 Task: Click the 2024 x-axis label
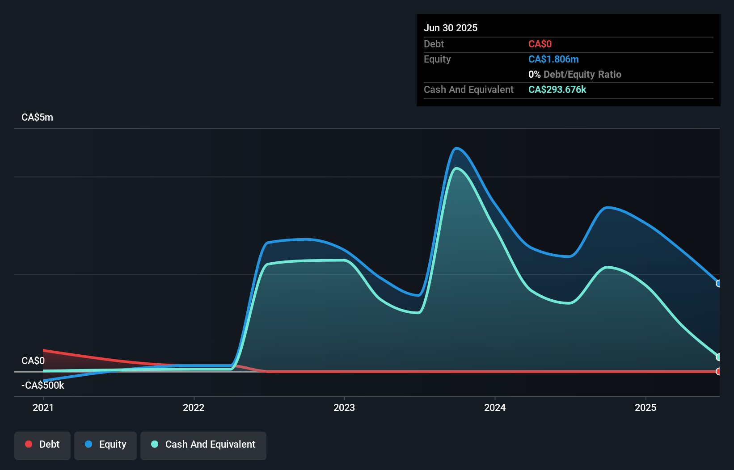click(495, 407)
